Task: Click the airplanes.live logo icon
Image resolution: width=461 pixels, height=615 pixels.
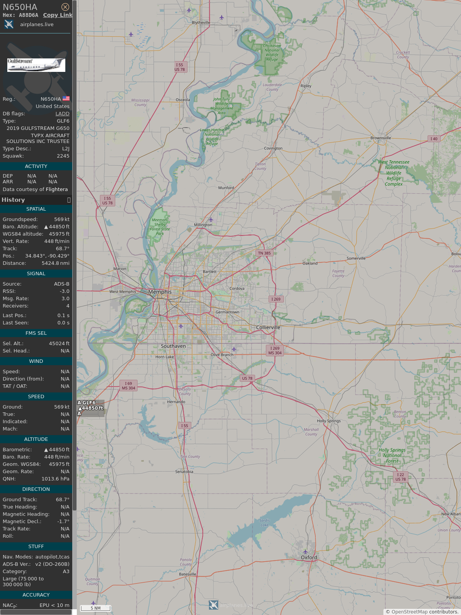Action: tap(9, 24)
